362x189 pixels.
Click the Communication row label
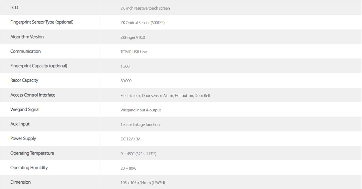tap(25, 51)
